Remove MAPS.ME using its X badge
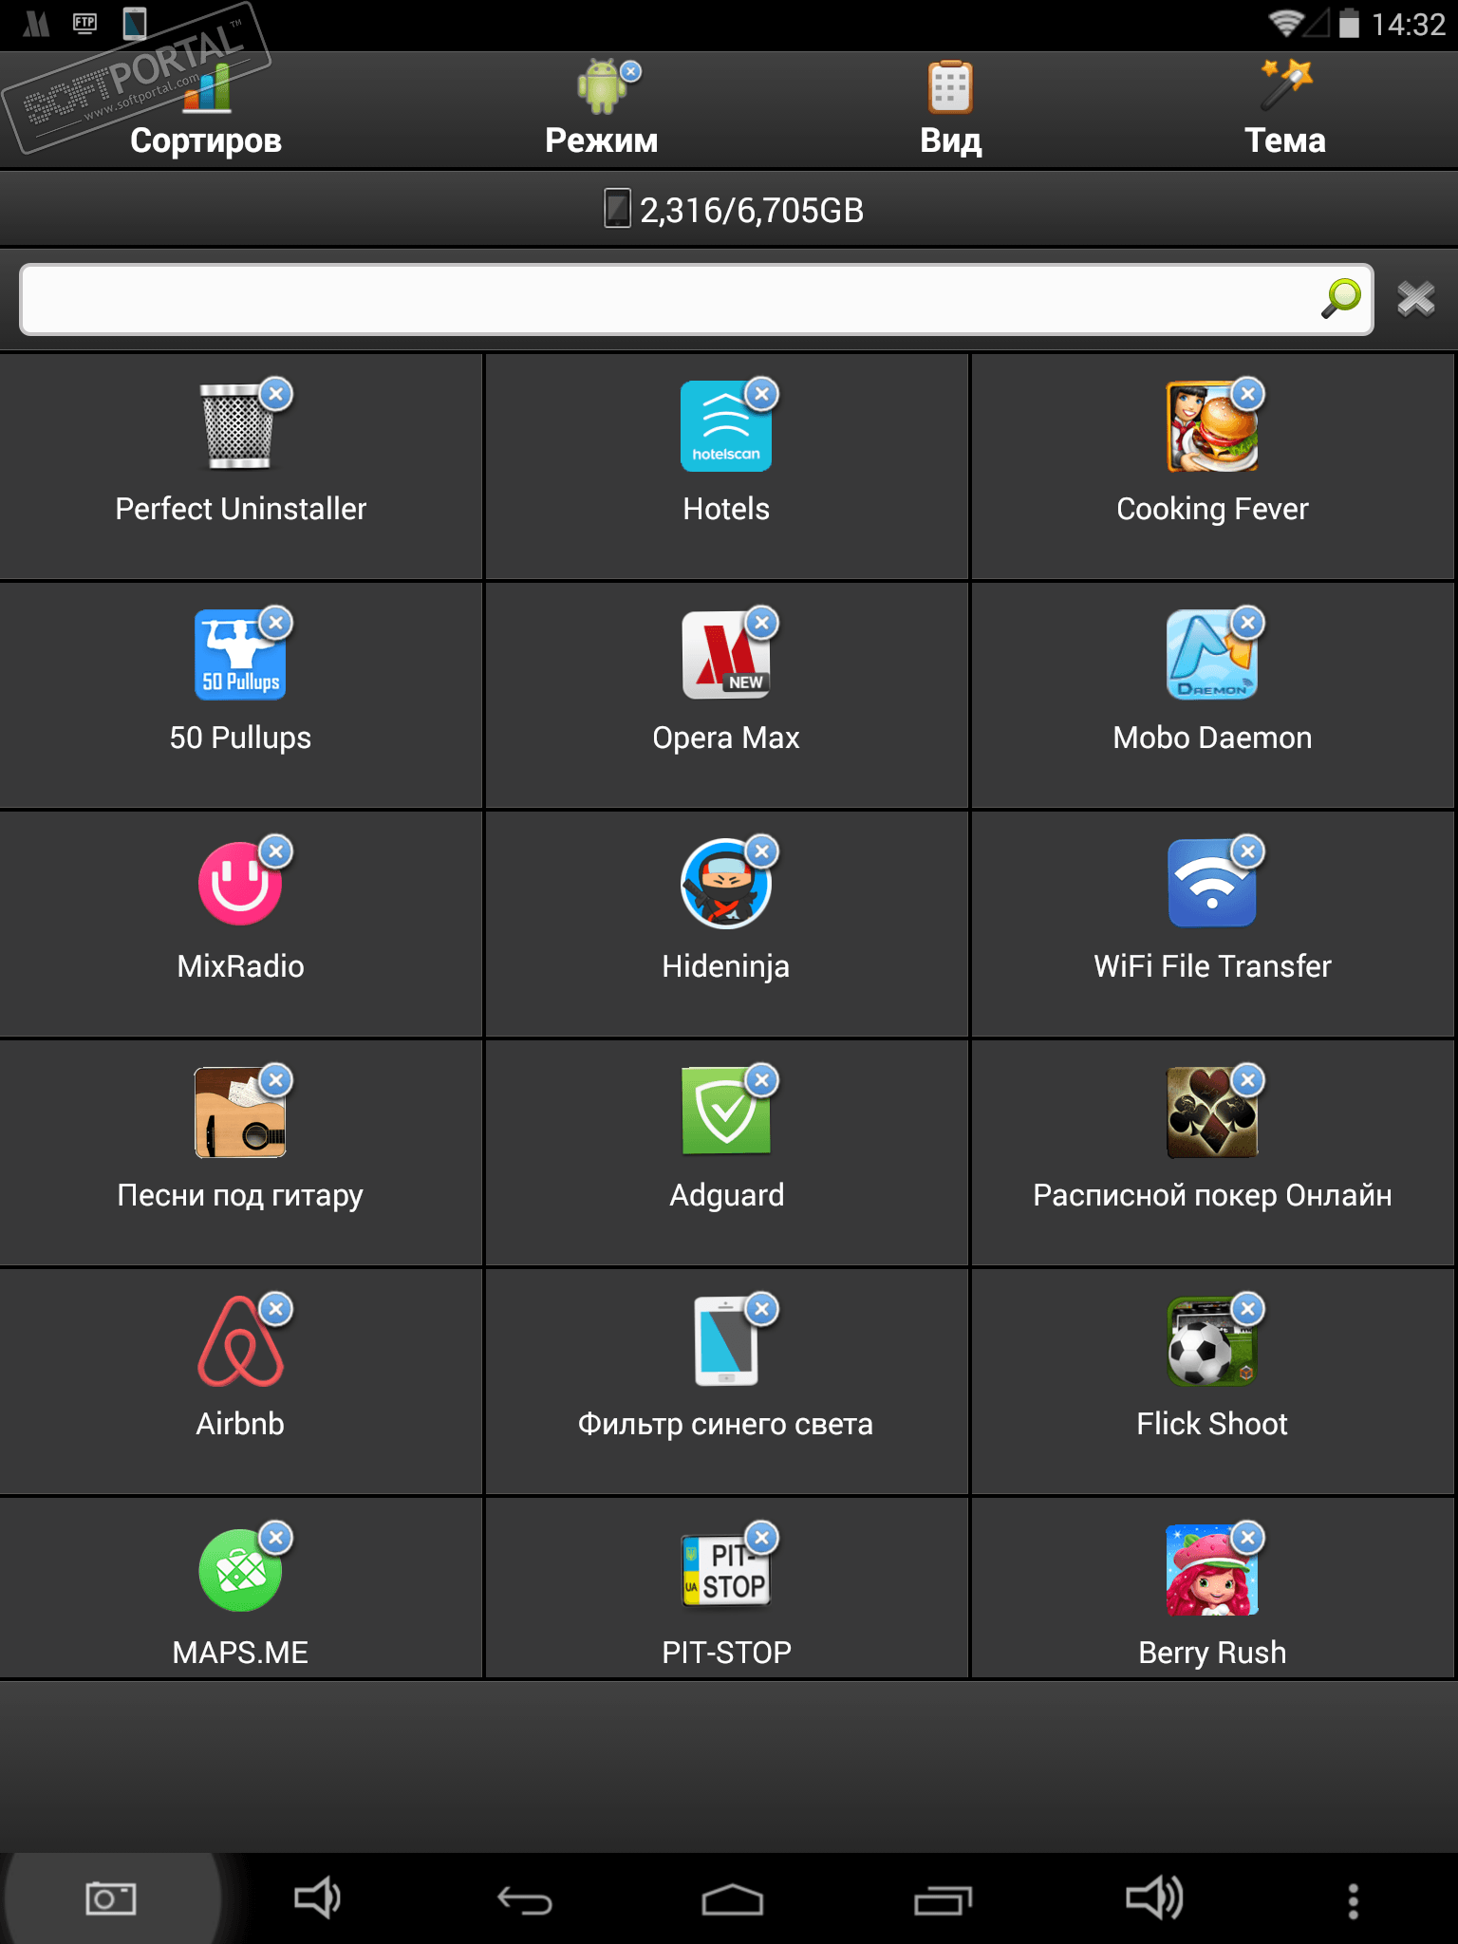Screen dimensions: 1458x1944 [x=275, y=1537]
